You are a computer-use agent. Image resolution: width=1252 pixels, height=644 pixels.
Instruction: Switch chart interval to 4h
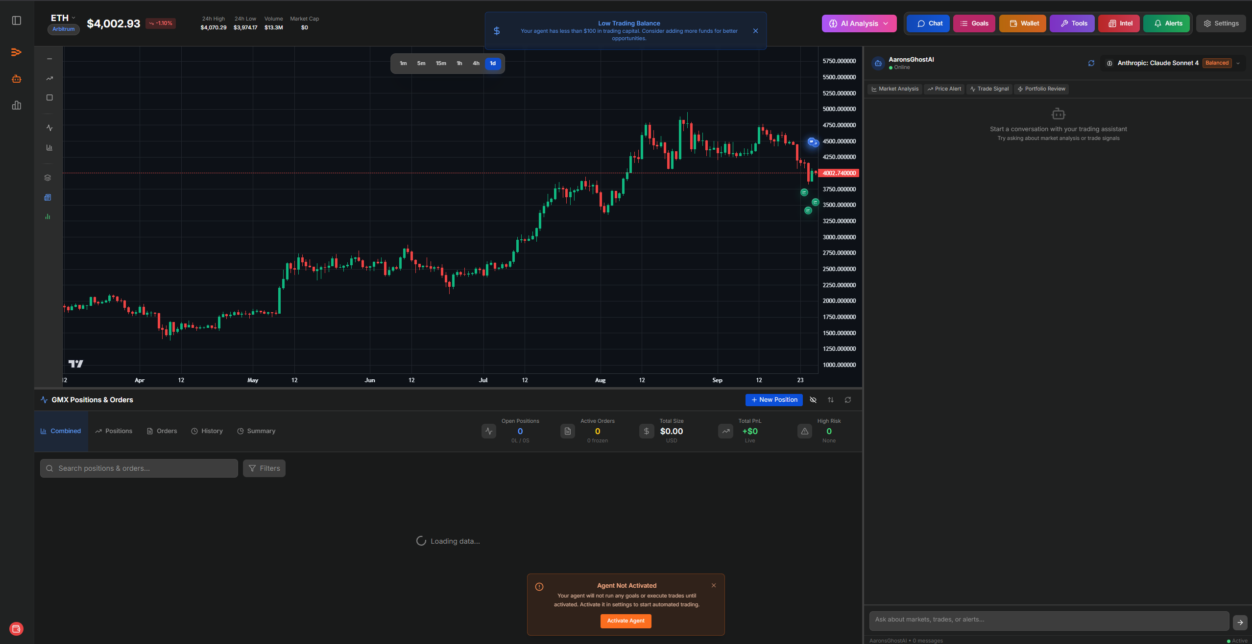click(x=476, y=63)
